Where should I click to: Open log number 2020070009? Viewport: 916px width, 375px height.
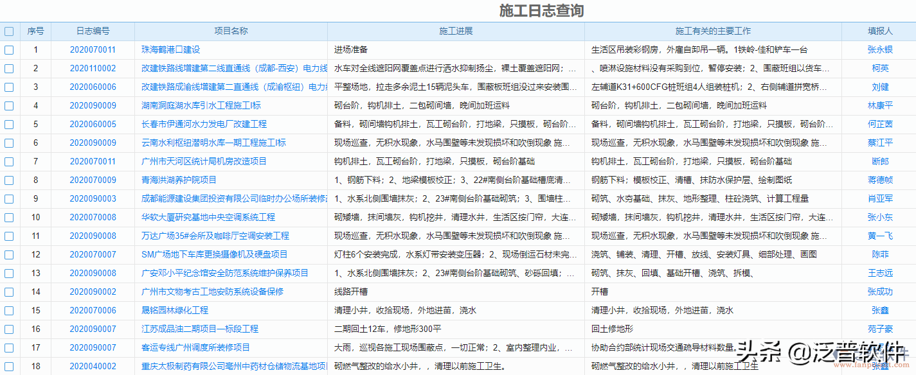point(93,180)
